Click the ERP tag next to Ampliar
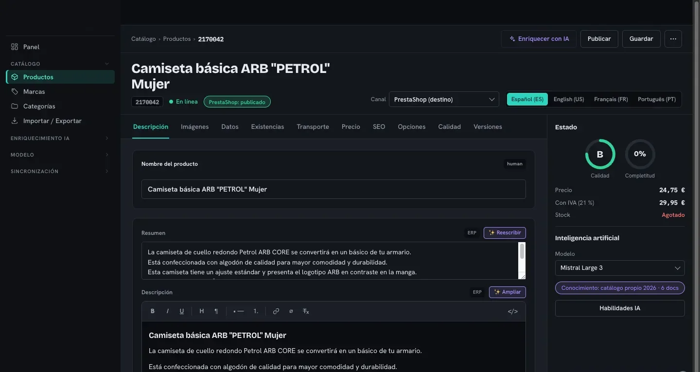The image size is (700, 372). [477, 292]
